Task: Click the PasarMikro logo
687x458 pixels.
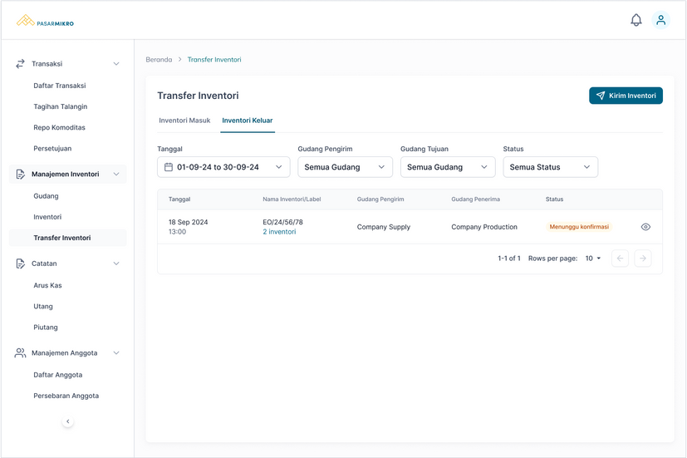Action: pos(46,21)
